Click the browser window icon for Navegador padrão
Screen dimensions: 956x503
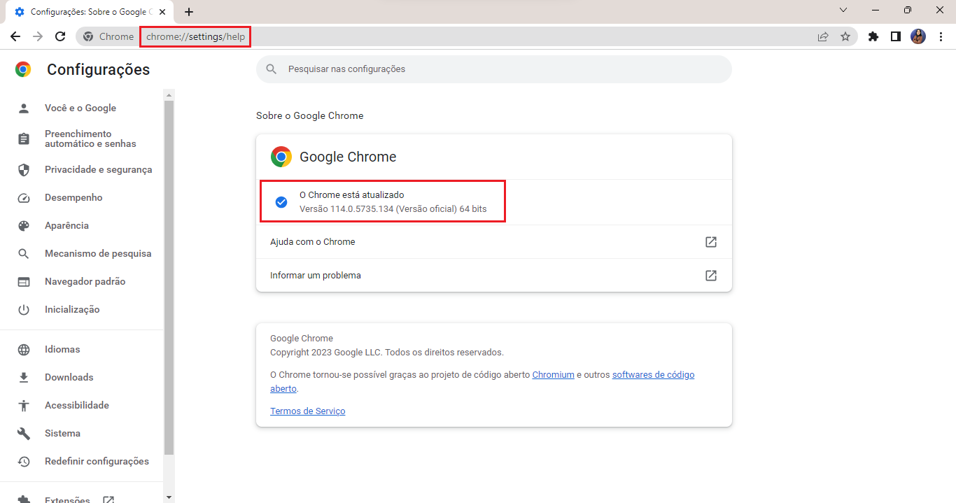24,282
